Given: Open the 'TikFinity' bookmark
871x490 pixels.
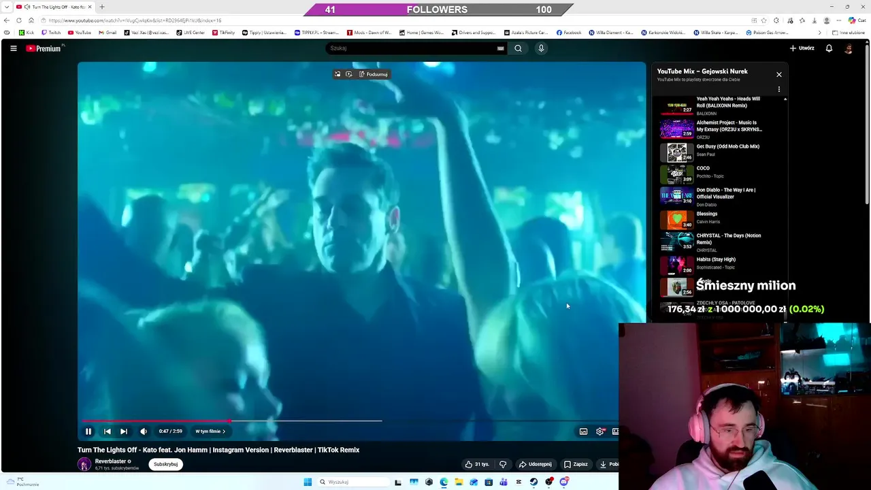Looking at the screenshot, I should [x=224, y=33].
